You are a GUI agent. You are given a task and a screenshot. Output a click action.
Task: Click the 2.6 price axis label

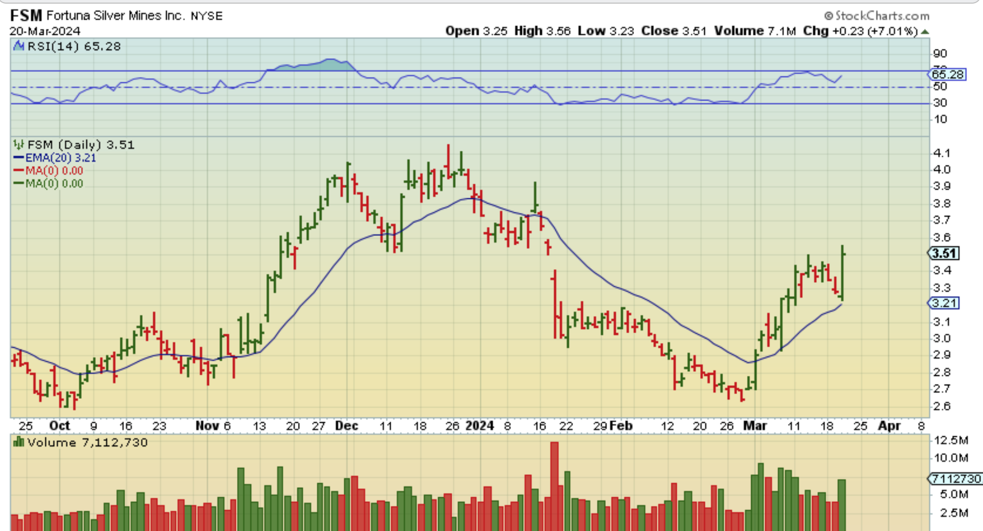942,406
